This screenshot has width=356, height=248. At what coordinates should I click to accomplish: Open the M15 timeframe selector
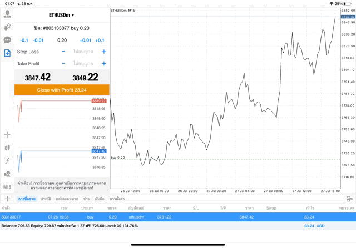click(x=7, y=188)
